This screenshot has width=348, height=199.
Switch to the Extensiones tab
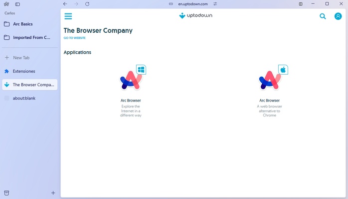[30, 71]
